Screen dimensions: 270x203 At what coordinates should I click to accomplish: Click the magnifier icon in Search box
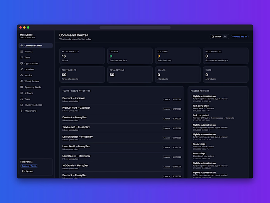[213, 37]
